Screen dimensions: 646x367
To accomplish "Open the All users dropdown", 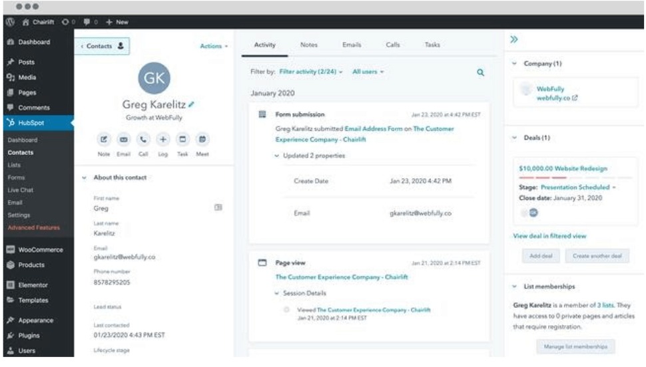I will point(368,72).
